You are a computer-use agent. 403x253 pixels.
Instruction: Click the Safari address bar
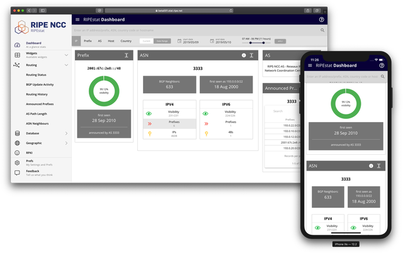[169, 11]
